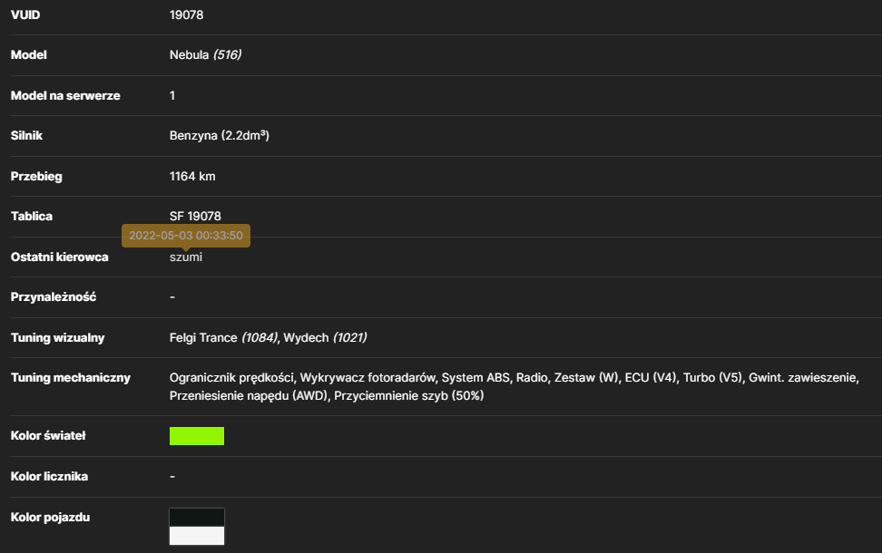This screenshot has height=553, width=882.
Task: Open last driver szumi profile
Action: click(186, 257)
